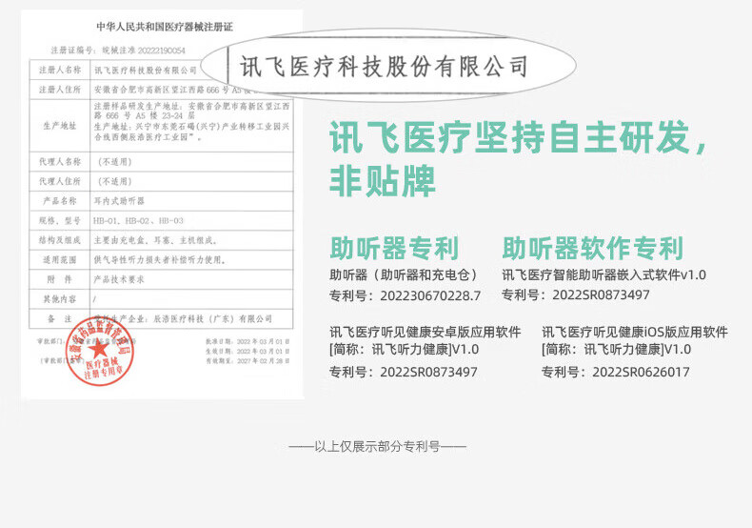Click 专利号 2022SR0873497 under embedded software line

click(x=576, y=294)
